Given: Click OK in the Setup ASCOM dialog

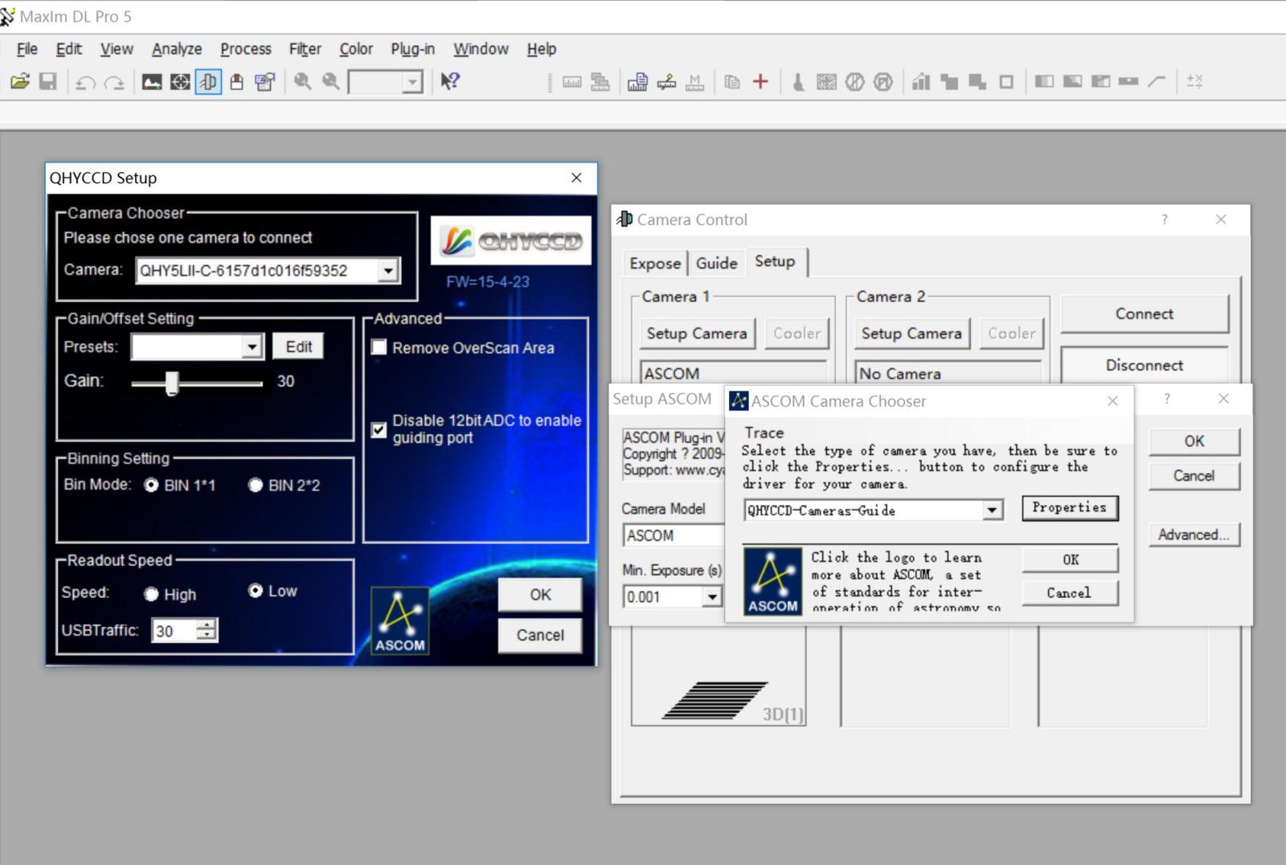Looking at the screenshot, I should point(1194,441).
